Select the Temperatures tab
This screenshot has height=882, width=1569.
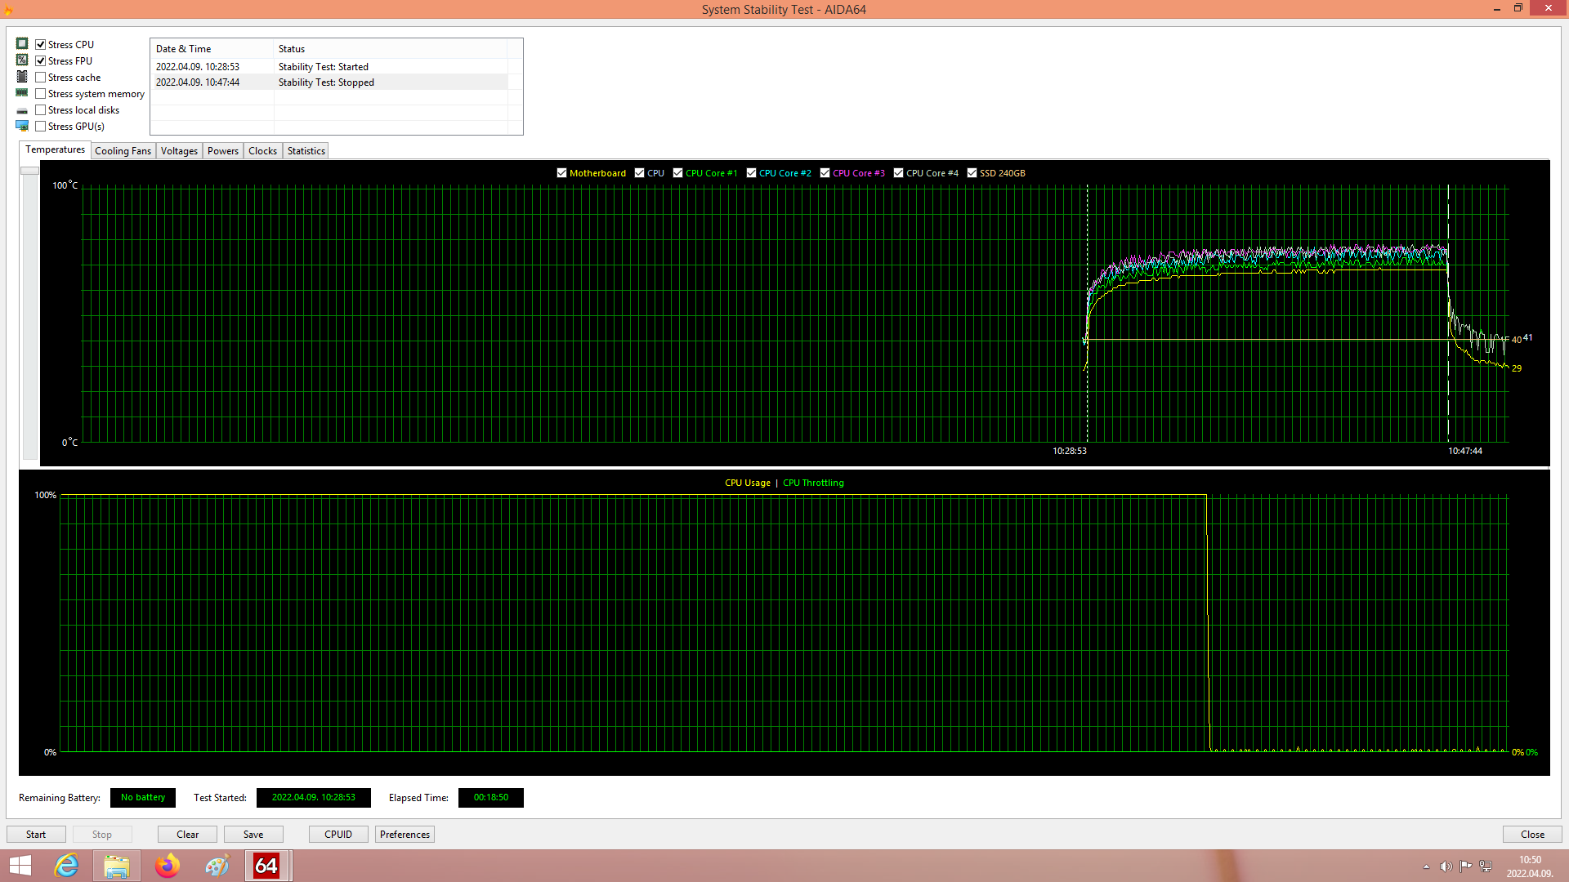click(x=55, y=149)
